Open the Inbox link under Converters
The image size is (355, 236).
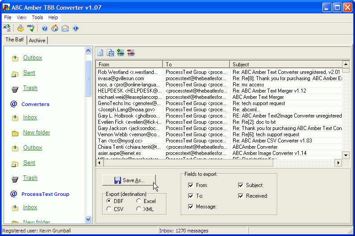(30, 118)
